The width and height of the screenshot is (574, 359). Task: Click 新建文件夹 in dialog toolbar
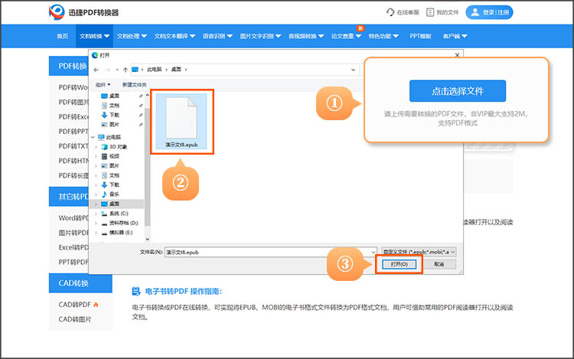[135, 84]
